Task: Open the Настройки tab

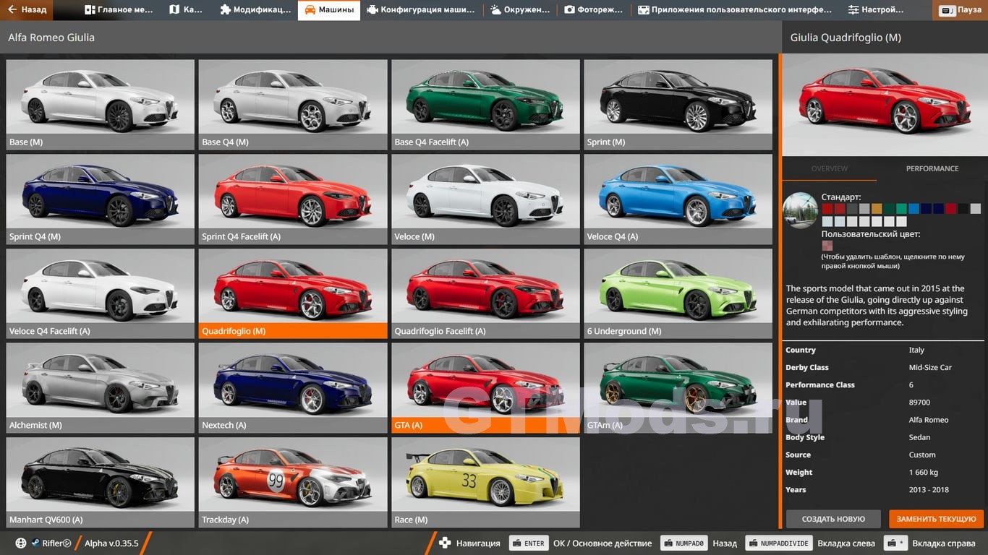Action: 876,10
